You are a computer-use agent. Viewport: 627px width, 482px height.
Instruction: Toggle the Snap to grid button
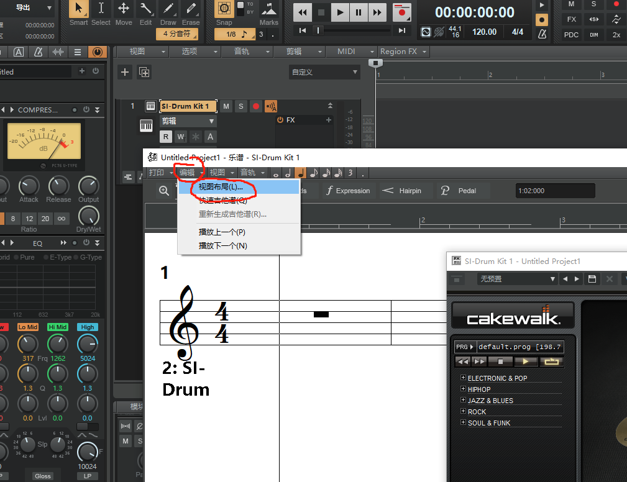coord(224,9)
